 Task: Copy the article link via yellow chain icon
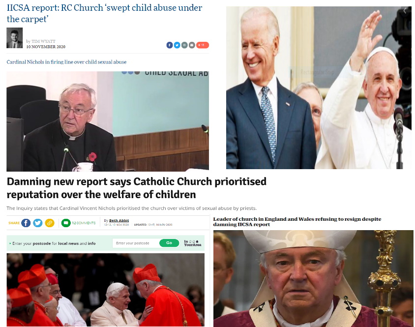click(50, 223)
